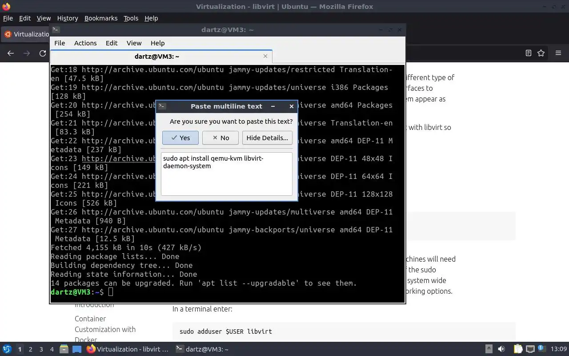
Task: Close the dartz@VM3 terminal tab
Action: point(265,56)
